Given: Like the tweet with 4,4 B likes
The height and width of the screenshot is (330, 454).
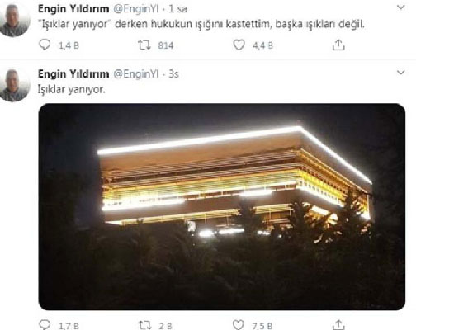Looking at the screenshot, I should 239,45.
